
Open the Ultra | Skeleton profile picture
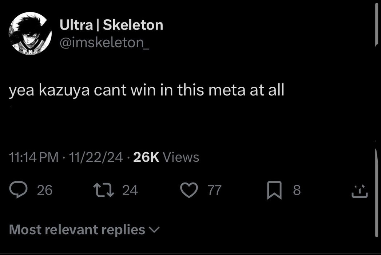click(30, 33)
